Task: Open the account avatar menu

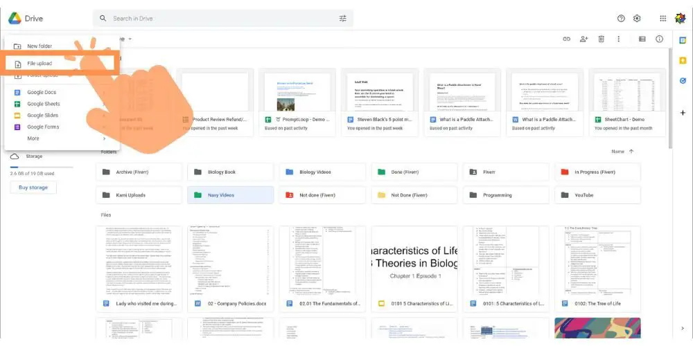Action: [680, 19]
